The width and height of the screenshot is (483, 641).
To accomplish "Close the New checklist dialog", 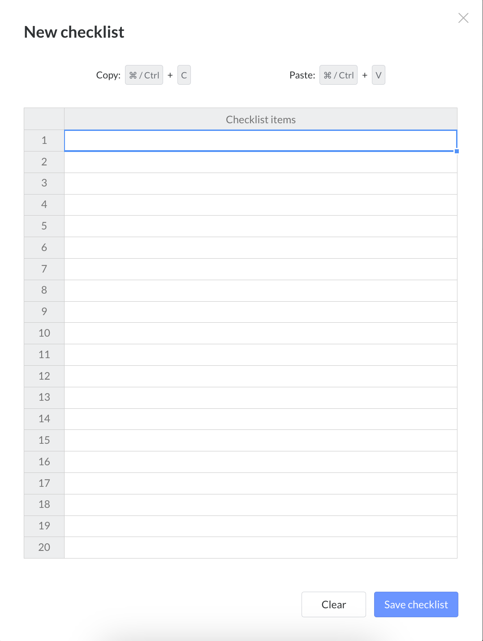I will point(463,18).
